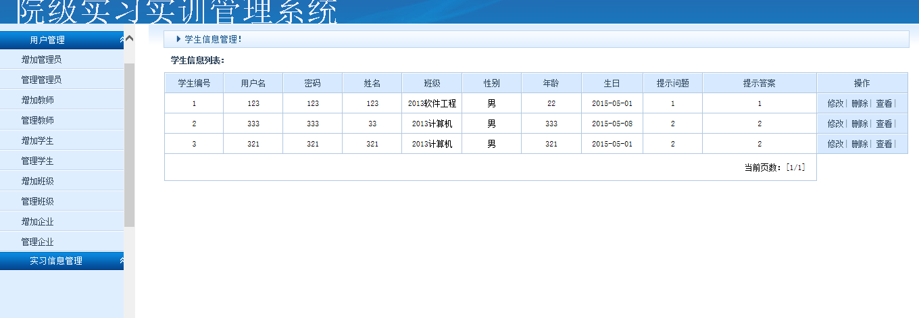Click the 班级 column header
919x318 pixels.
tap(432, 83)
